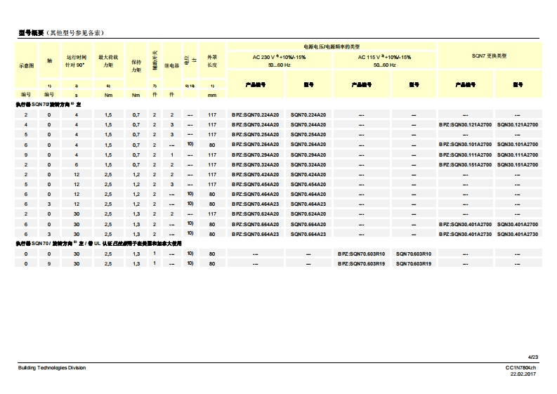Screen dimensions: 557x394
Task: Click the 外罩长度 column header
Action: click(212, 60)
